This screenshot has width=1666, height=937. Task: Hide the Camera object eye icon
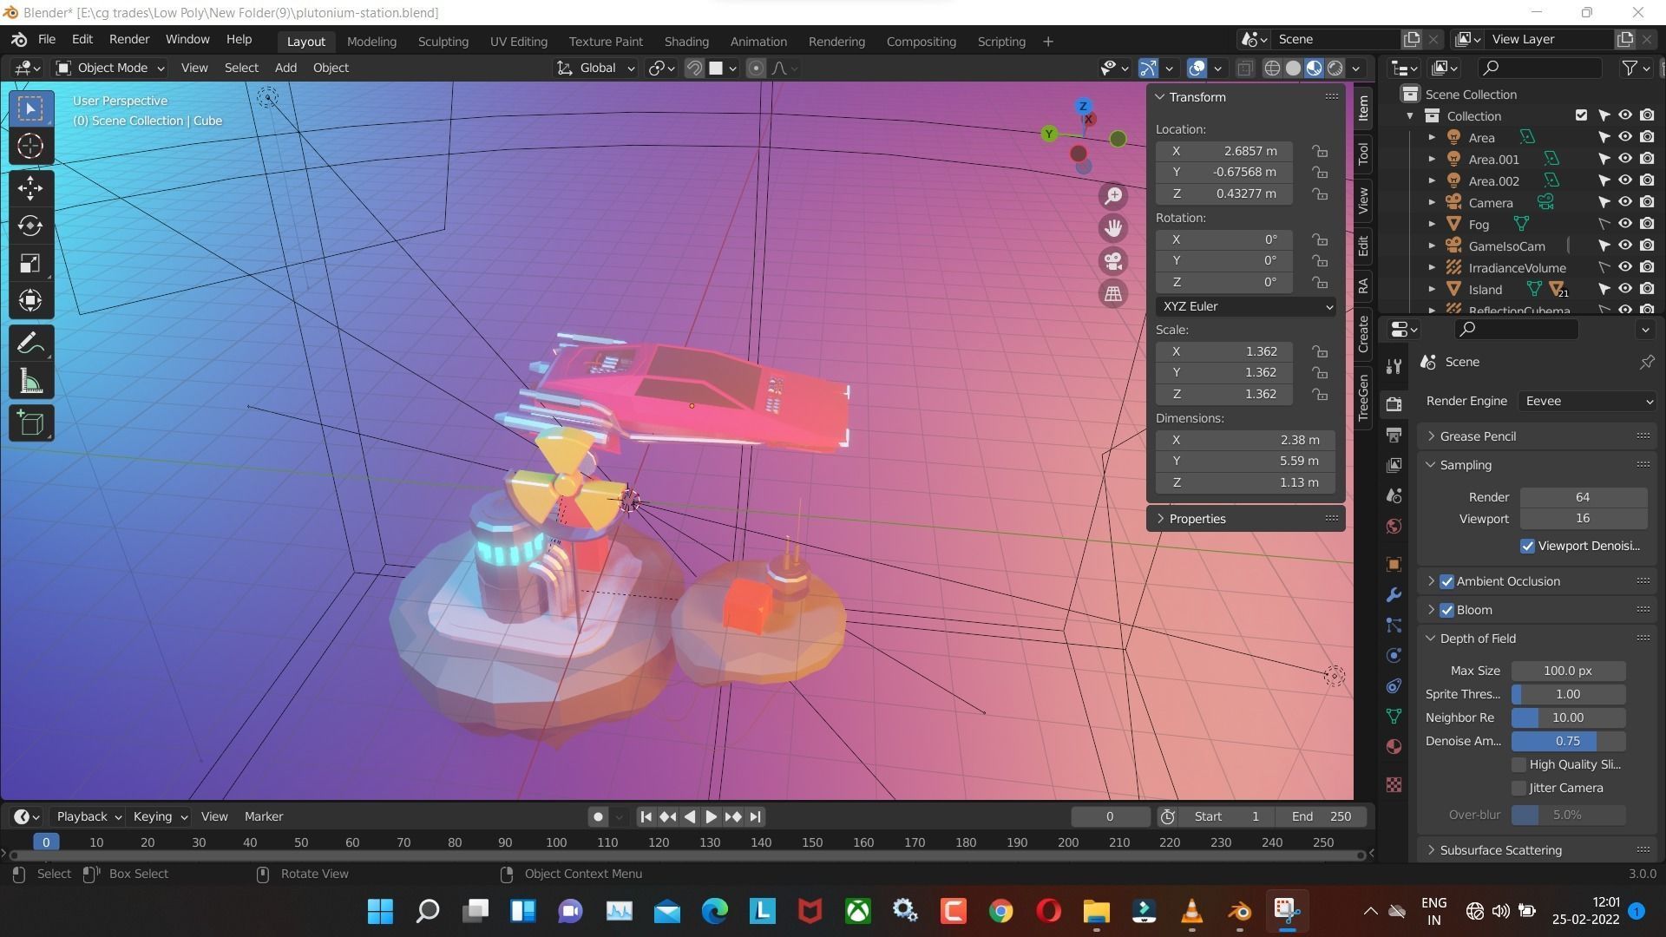tap(1625, 202)
